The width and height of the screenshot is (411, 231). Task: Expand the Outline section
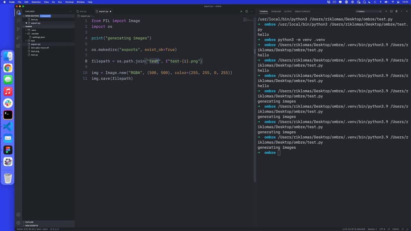click(x=29, y=222)
